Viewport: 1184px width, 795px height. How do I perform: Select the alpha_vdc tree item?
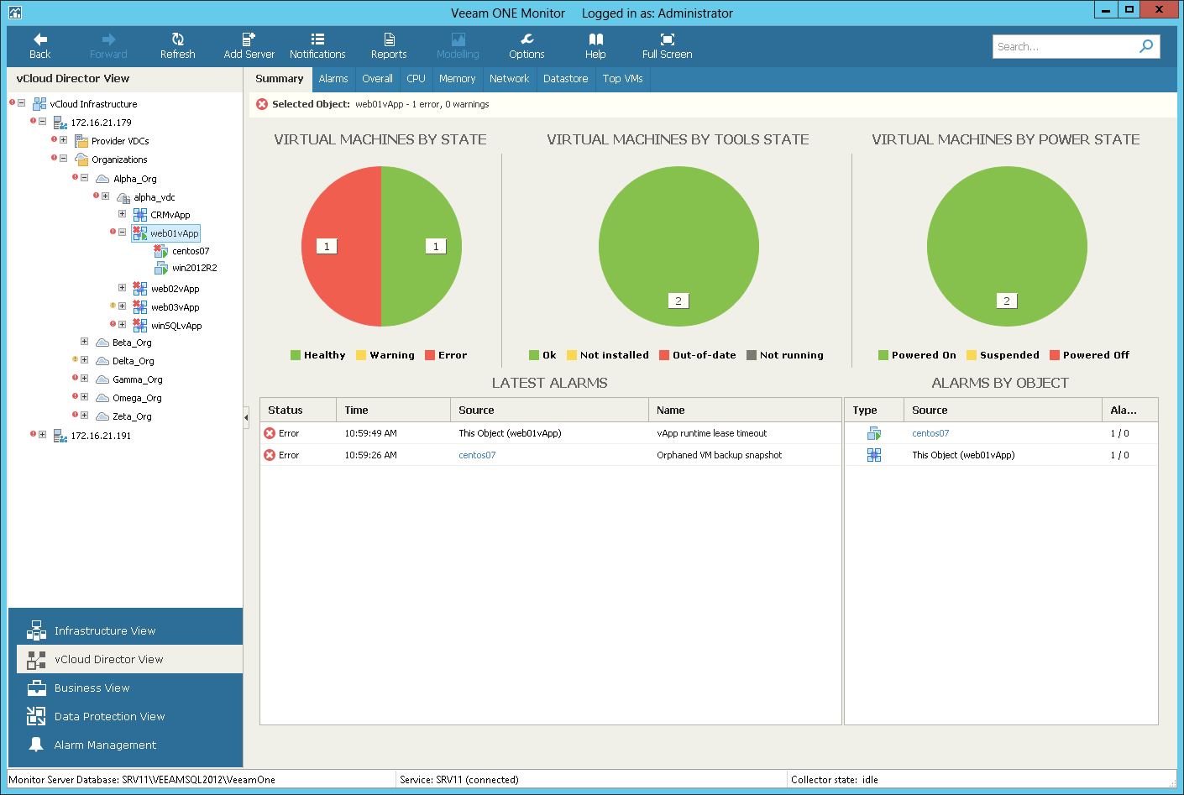coord(155,197)
